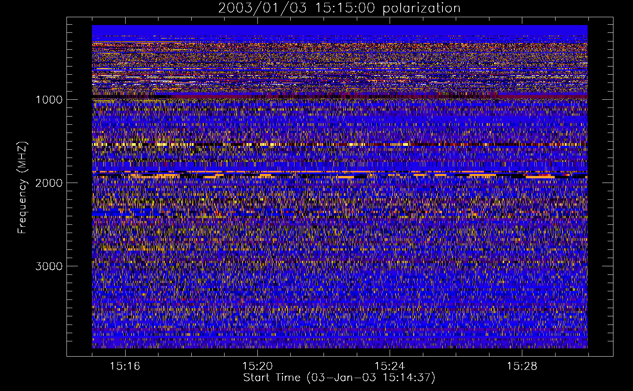Click the 15:28 time tick label

click(x=522, y=366)
